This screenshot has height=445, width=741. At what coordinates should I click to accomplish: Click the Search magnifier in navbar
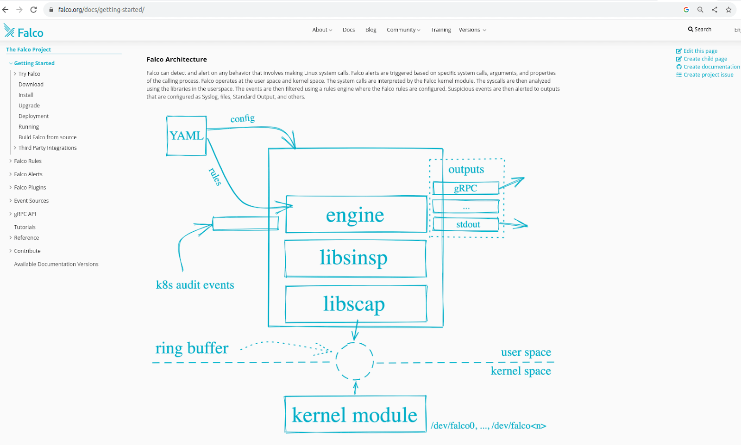691,30
